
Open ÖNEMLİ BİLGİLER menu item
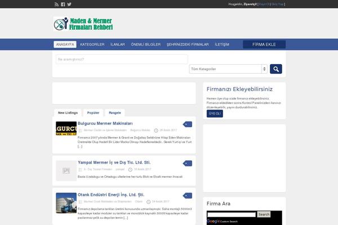click(x=146, y=44)
